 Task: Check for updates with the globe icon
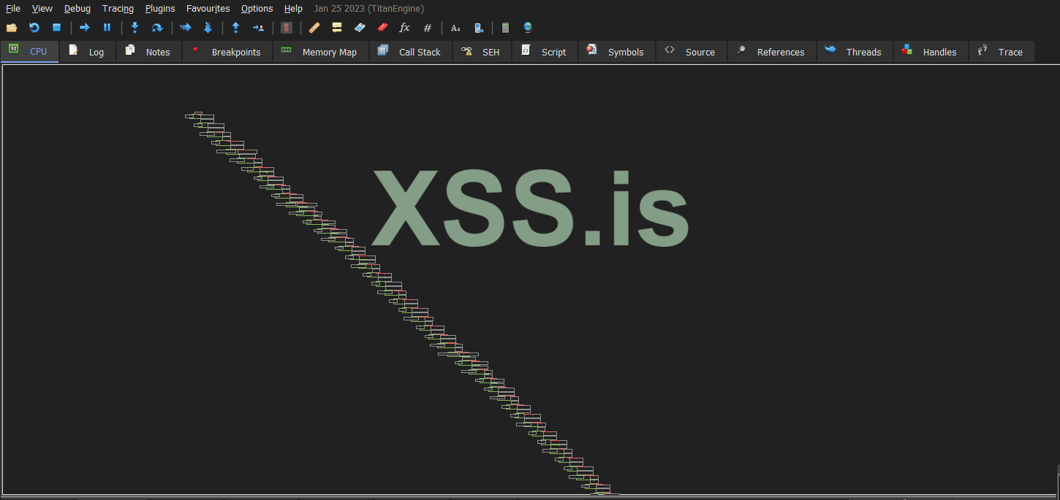tap(528, 28)
